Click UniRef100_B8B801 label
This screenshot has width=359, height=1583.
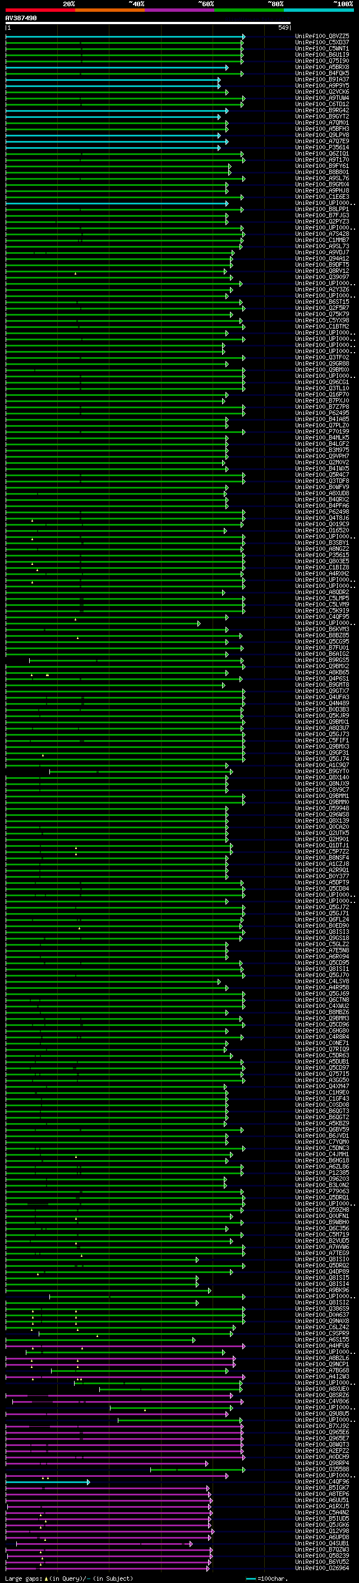(322, 172)
